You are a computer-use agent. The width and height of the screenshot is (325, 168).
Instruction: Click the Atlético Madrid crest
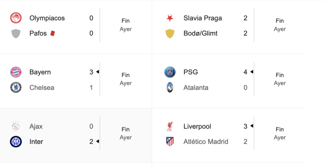(170, 142)
